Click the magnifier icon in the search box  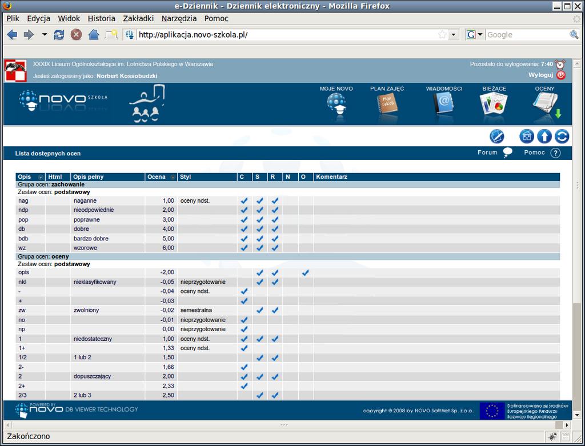coord(574,35)
